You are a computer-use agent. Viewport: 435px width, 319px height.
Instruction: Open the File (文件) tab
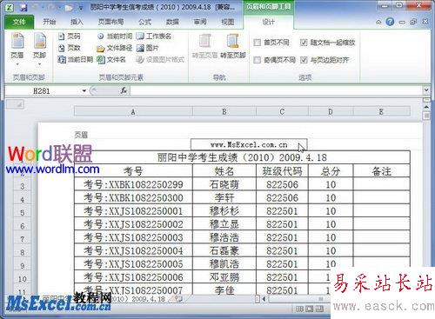19,22
